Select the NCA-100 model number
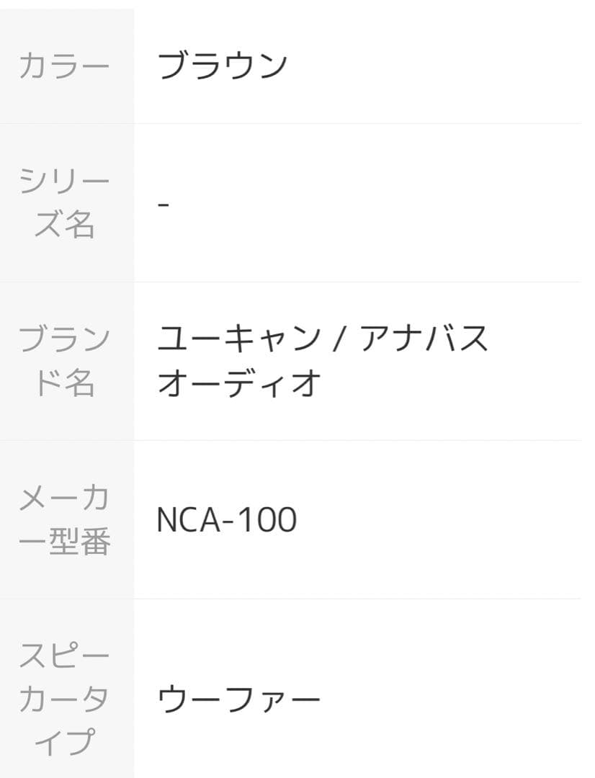The height and width of the screenshot is (778, 595). (226, 520)
